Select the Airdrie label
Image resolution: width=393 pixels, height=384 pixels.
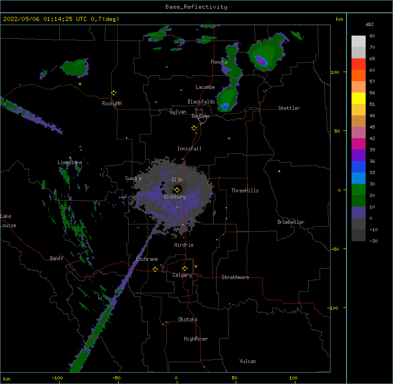tap(184, 245)
